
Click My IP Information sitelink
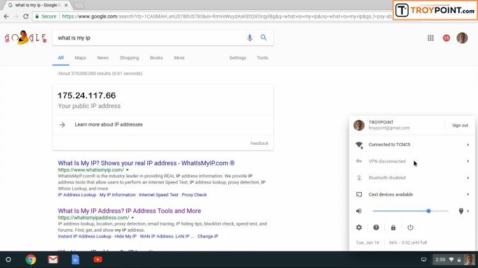tap(117, 195)
